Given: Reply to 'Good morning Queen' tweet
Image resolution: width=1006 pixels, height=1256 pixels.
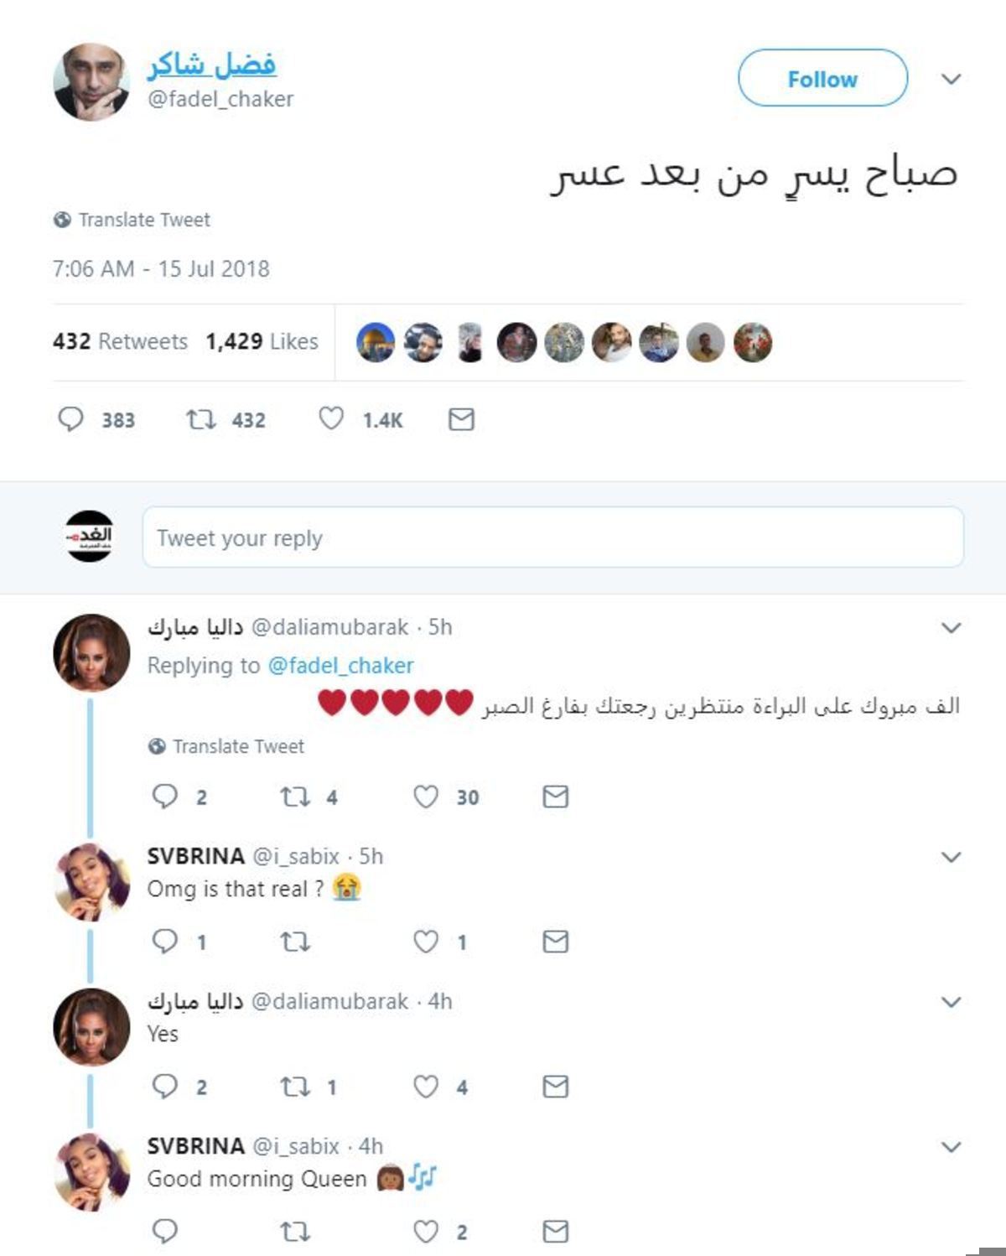Looking at the screenshot, I should 164,1231.
